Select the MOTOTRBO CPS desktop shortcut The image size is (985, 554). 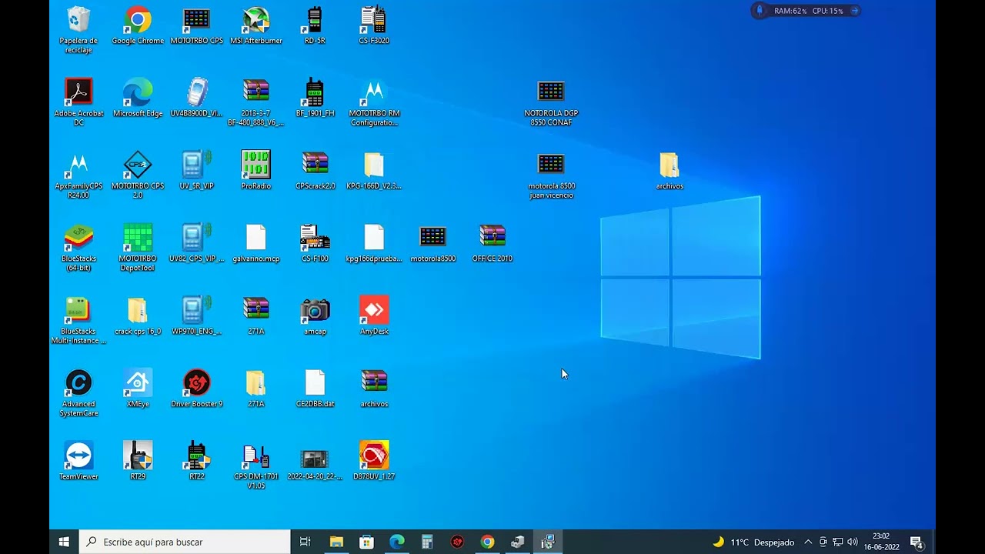click(197, 25)
